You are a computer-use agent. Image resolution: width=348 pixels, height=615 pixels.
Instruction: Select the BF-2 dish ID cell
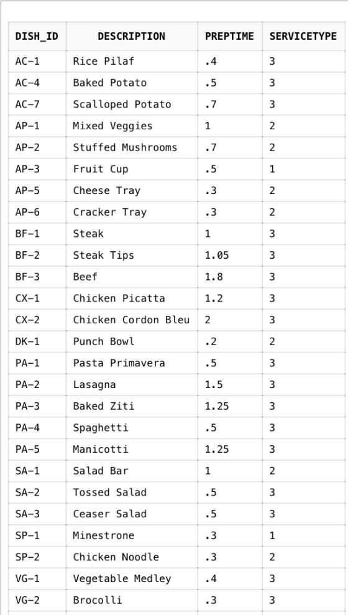coord(37,256)
